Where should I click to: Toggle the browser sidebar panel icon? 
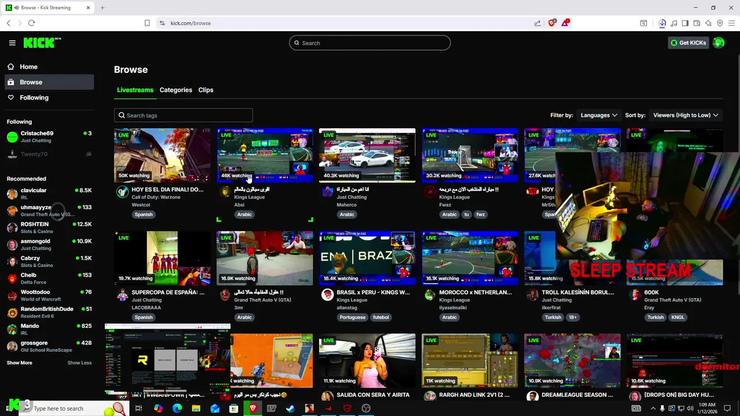click(x=685, y=23)
